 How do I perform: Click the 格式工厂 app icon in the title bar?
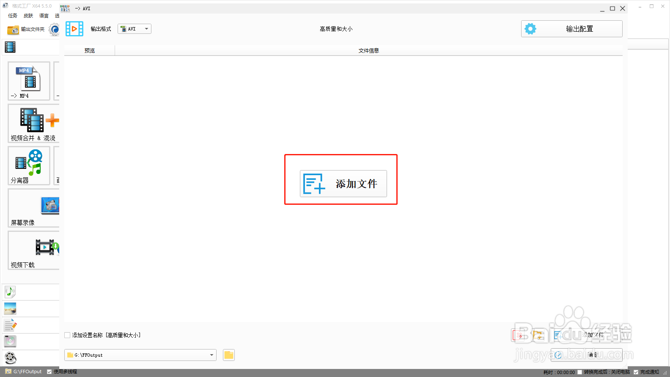[5, 6]
